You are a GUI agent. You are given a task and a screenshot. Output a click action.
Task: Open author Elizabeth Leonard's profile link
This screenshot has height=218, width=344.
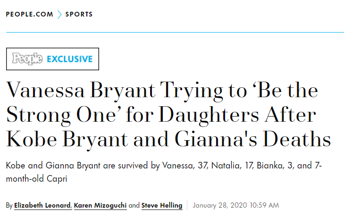point(42,206)
